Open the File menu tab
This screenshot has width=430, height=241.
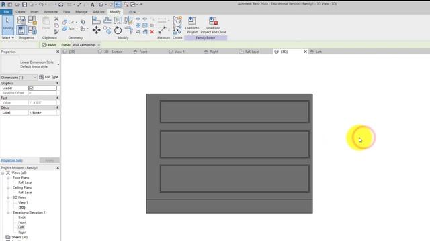(6, 12)
